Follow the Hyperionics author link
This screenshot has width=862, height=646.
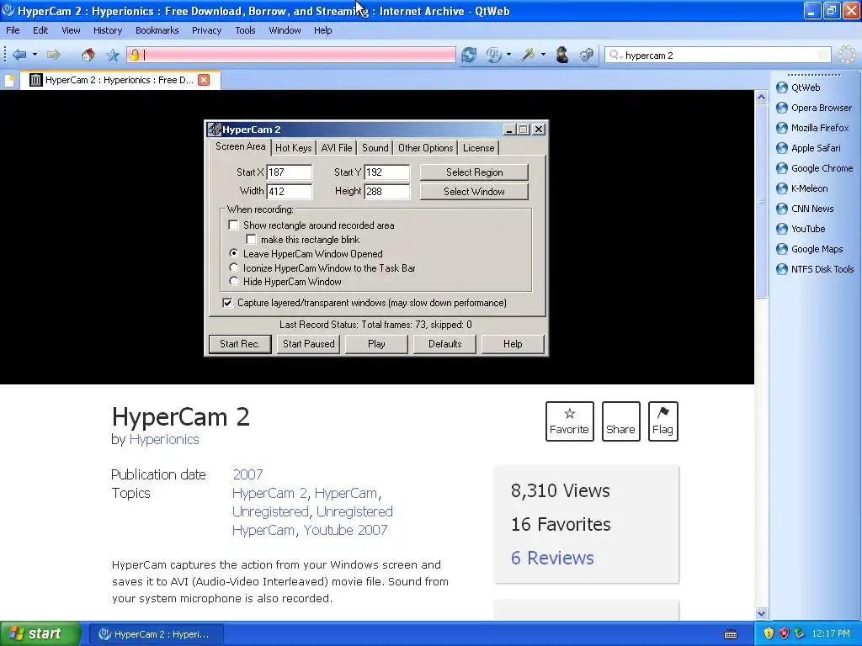click(164, 439)
